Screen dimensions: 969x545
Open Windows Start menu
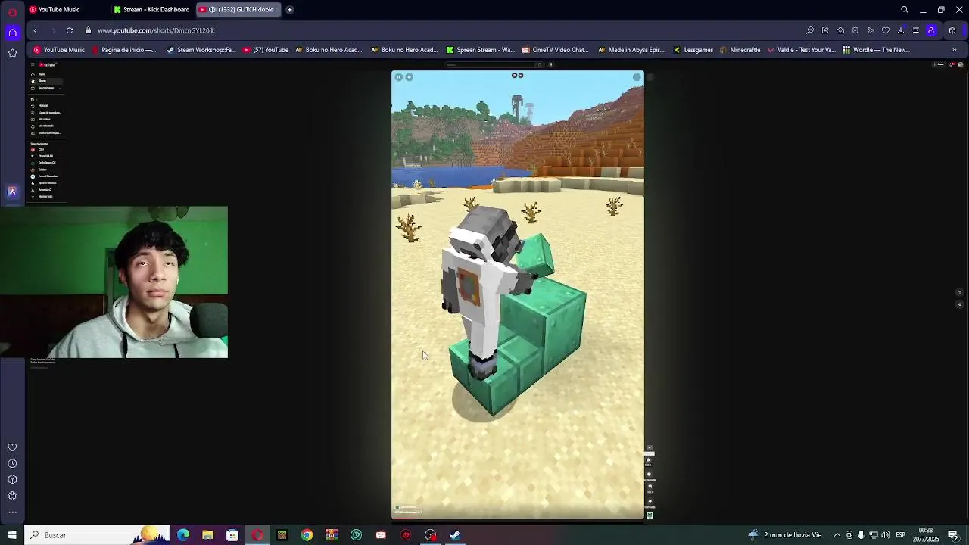coord(12,535)
